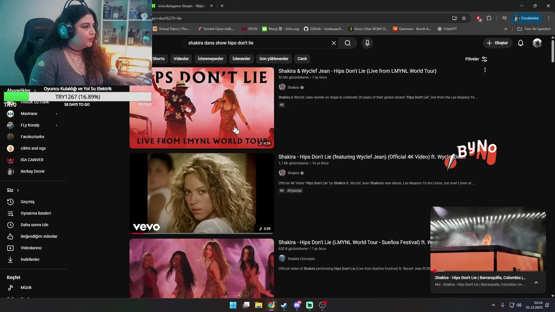Expand the miniplayer with chevron up
This screenshot has height=312, width=555.
pyautogui.click(x=536, y=283)
